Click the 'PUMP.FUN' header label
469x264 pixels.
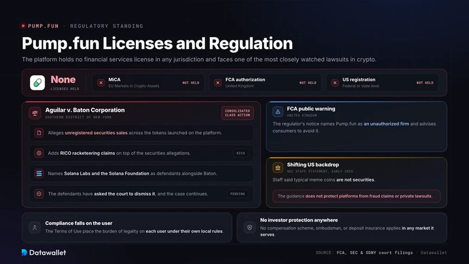pos(44,26)
